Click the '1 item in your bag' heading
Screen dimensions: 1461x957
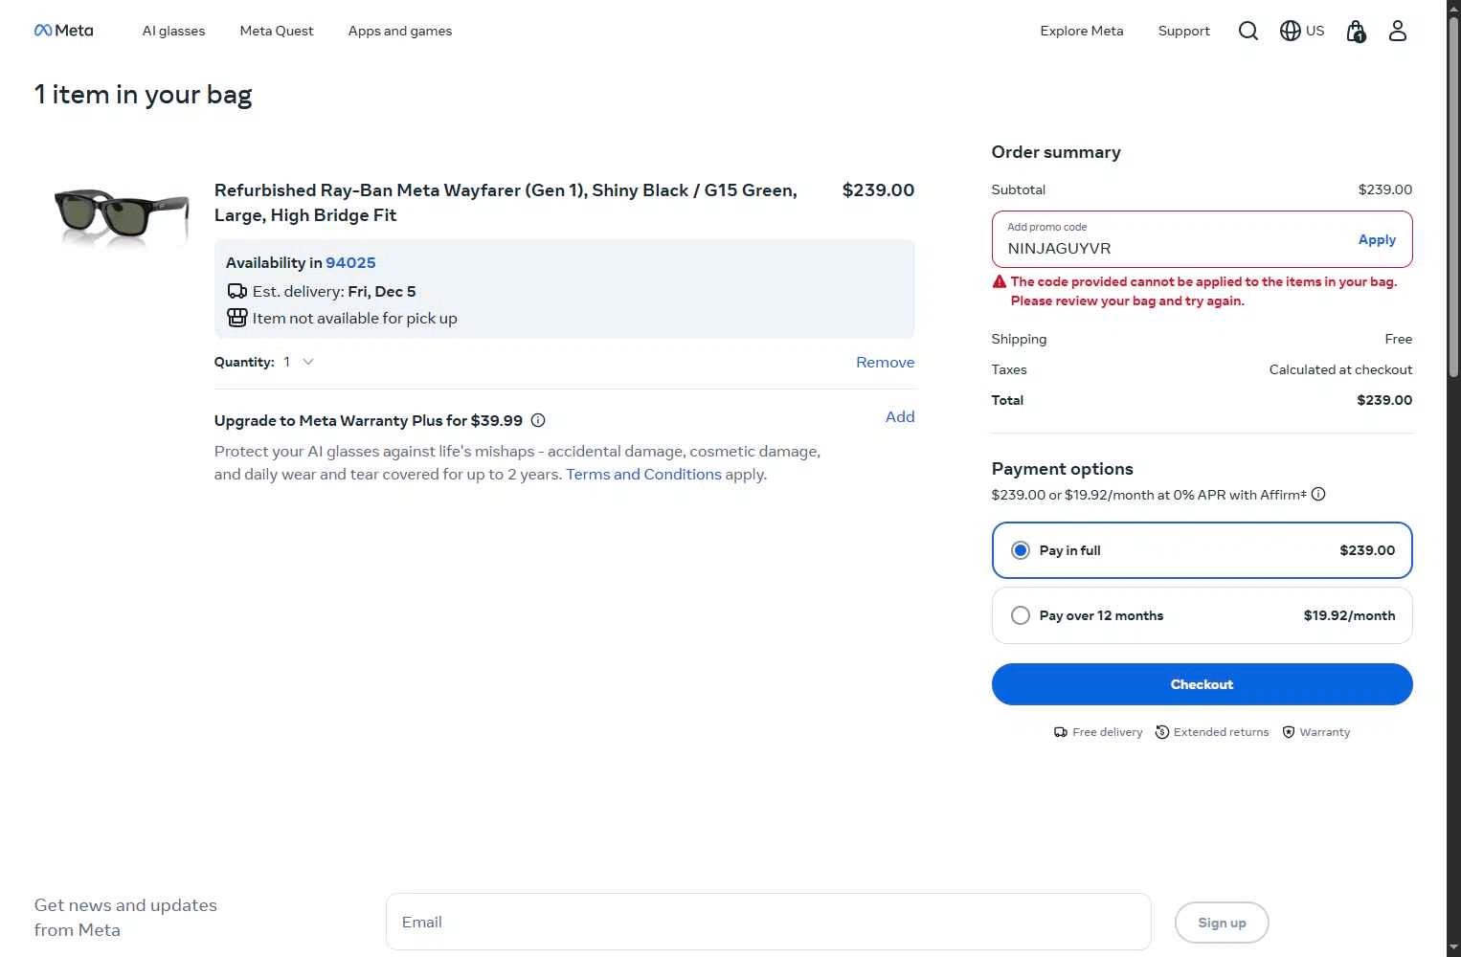tap(144, 95)
